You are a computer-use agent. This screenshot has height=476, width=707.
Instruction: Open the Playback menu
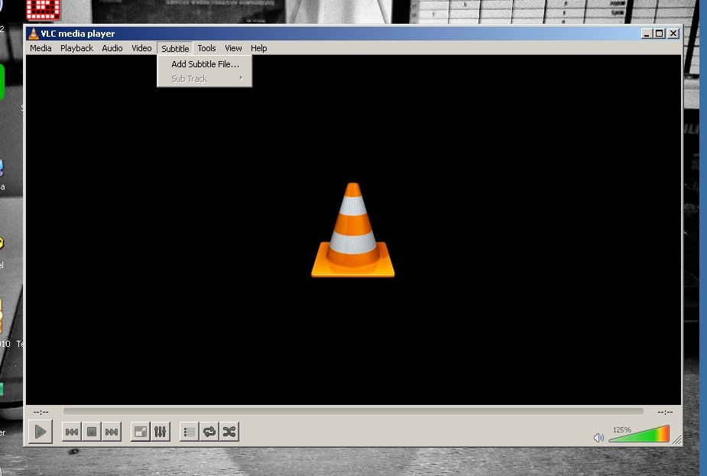point(76,48)
